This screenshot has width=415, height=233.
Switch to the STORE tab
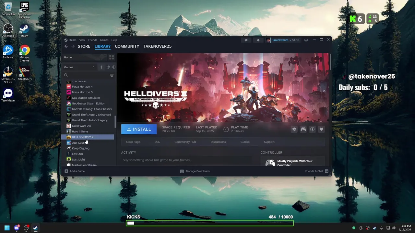pos(84,46)
